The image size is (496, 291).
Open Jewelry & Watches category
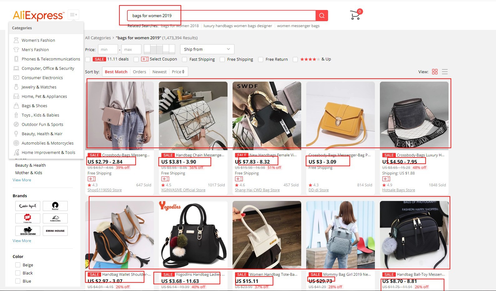(39, 87)
